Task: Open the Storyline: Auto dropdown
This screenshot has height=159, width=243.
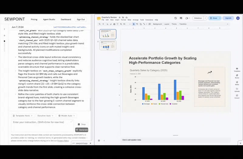Action: (x=45, y=116)
